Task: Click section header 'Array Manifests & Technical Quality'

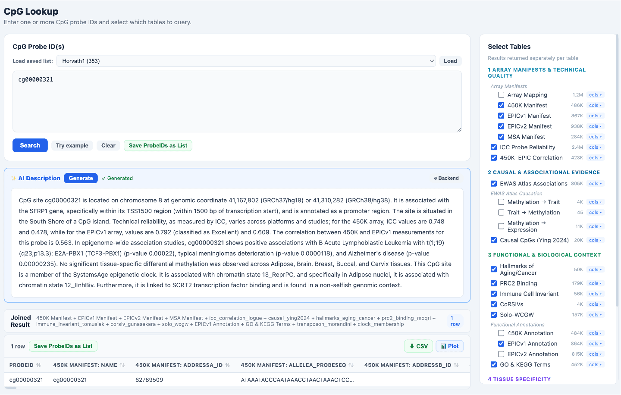Action: click(536, 73)
